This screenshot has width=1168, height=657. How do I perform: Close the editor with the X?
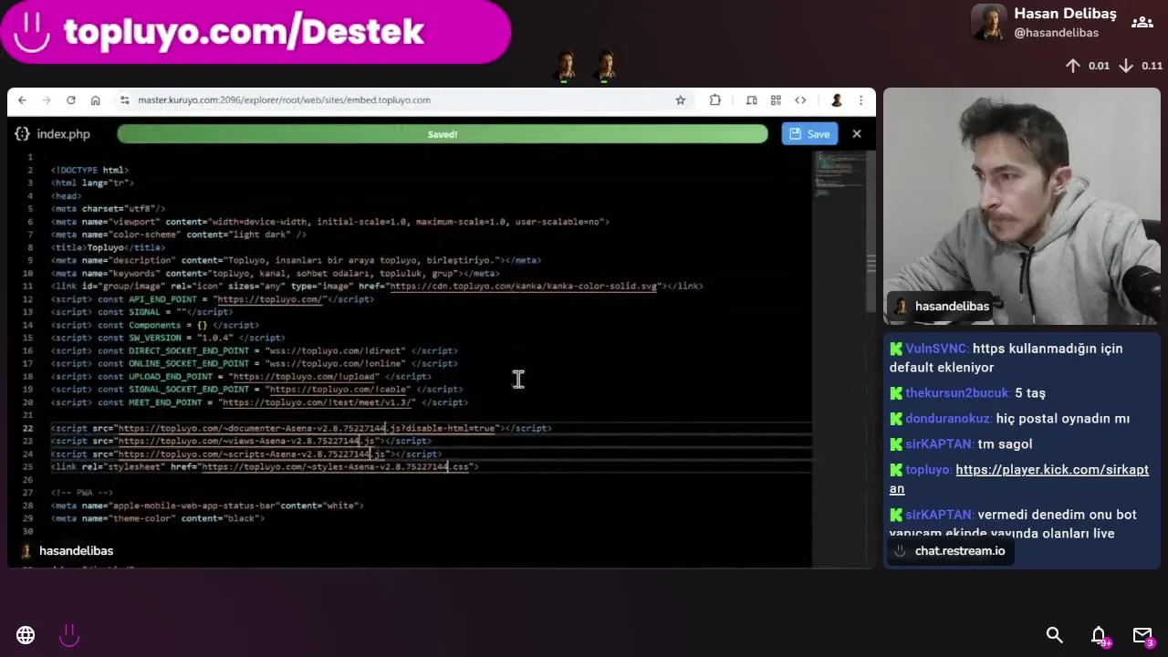click(x=856, y=134)
